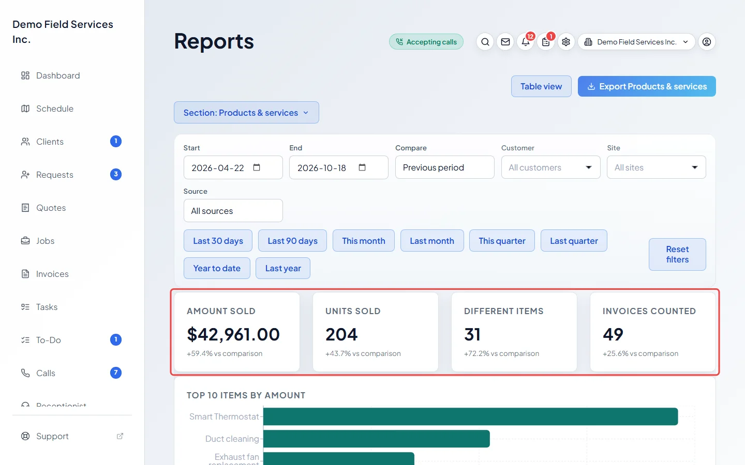Apply the Last month preset
Screen dimensions: 745x465
432,241
